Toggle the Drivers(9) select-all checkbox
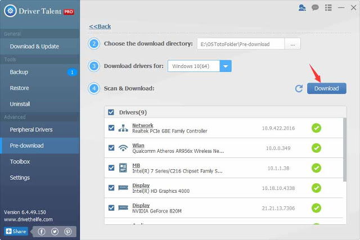Image resolution: width=360 pixels, height=240 pixels. click(x=111, y=112)
